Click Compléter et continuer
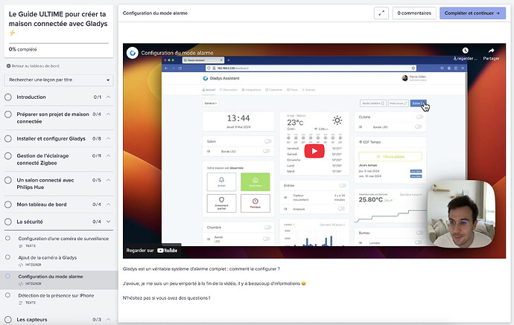Screen dimensions: 514x325 point(472,13)
